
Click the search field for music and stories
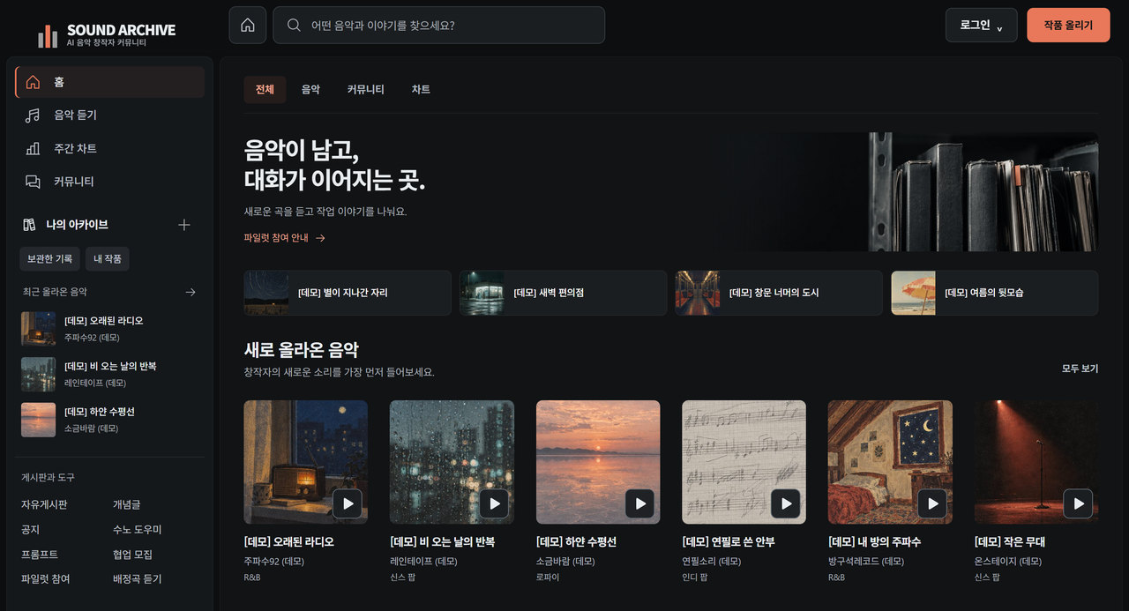tap(438, 25)
